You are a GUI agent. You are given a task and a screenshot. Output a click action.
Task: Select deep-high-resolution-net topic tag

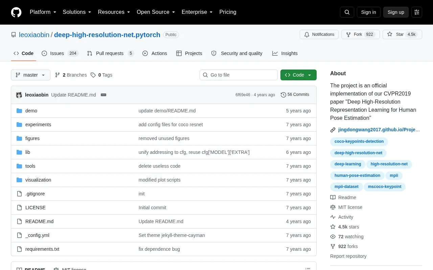tap(358, 153)
